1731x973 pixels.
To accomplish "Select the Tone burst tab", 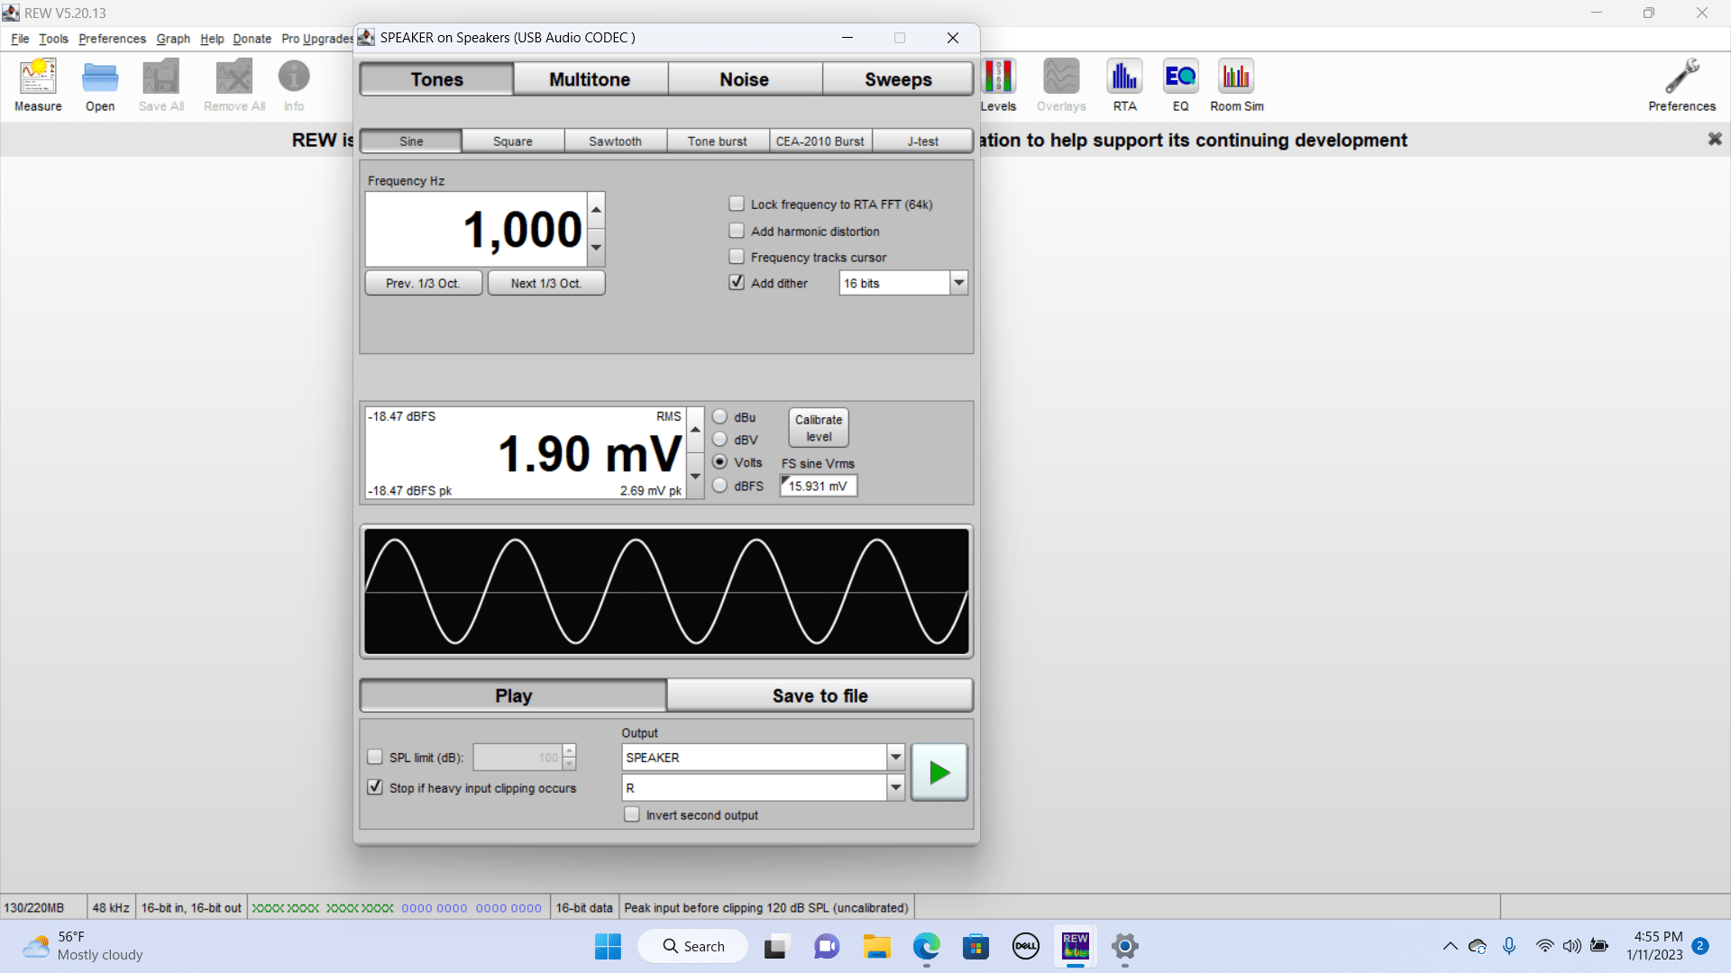I will 718,141.
